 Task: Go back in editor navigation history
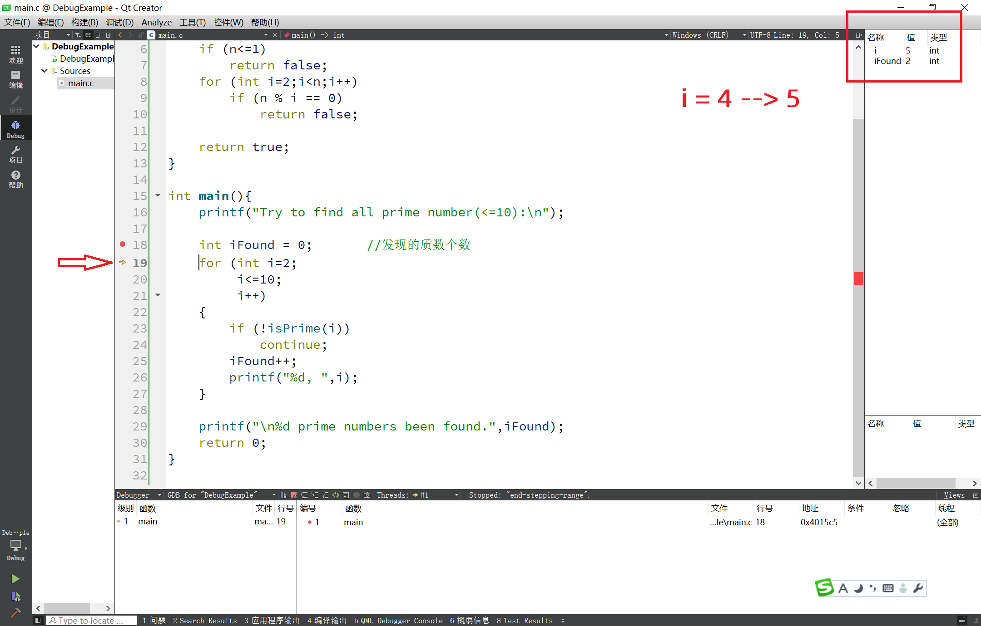pos(120,35)
